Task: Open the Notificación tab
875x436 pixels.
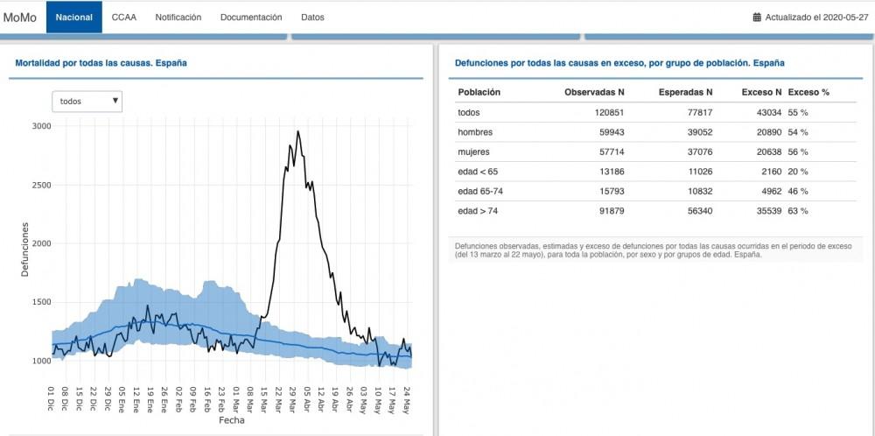Action: coord(178,18)
